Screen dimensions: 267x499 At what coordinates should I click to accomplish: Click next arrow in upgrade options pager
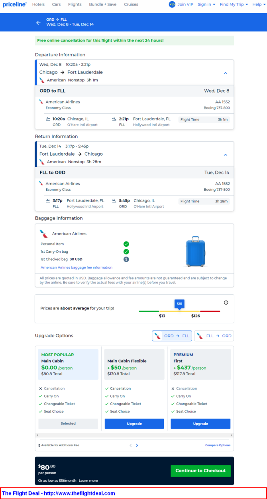[137, 446]
